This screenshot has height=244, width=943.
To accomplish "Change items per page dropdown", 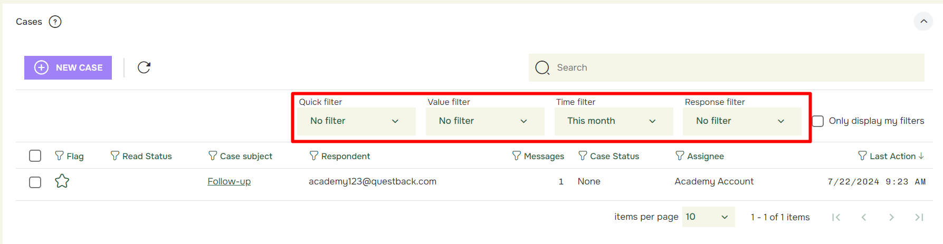I will pyautogui.click(x=708, y=217).
